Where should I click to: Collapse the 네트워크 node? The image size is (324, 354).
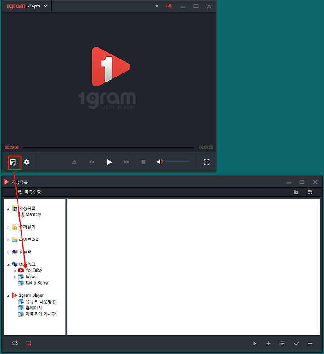pos(9,264)
